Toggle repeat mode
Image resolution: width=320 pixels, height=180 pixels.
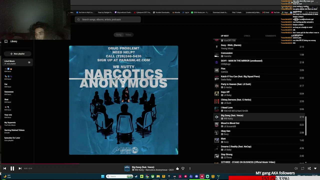[303, 168]
